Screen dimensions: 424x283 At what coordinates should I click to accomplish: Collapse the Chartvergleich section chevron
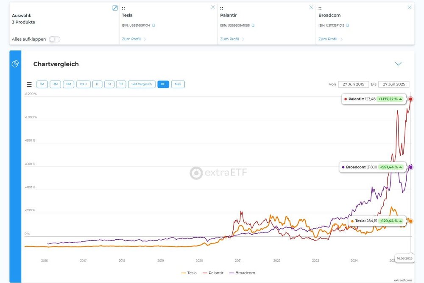tap(398, 64)
